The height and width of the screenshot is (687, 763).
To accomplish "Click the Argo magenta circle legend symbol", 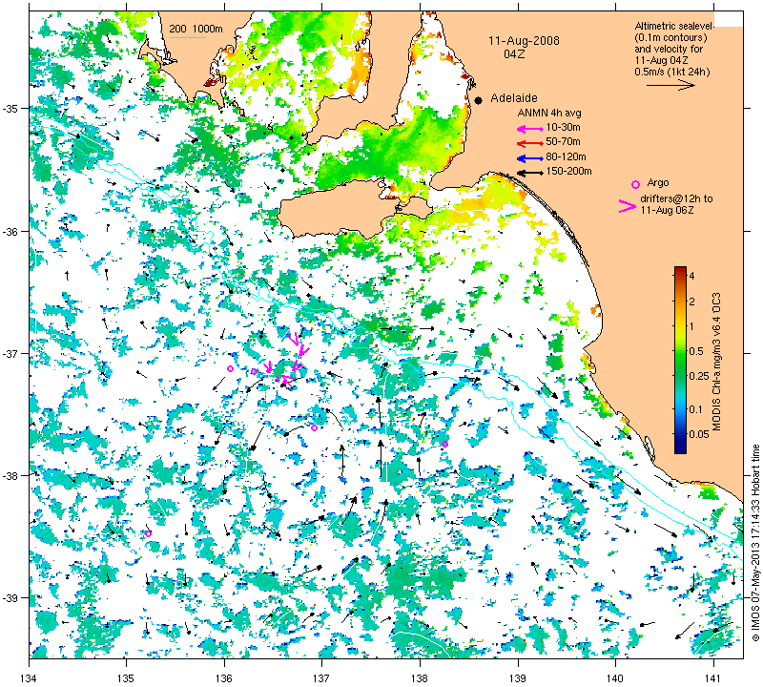I will tap(635, 184).
